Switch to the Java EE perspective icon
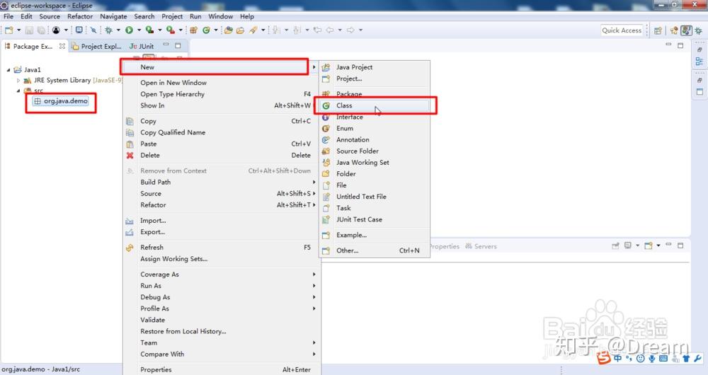This screenshot has width=708, height=375. 674,30
